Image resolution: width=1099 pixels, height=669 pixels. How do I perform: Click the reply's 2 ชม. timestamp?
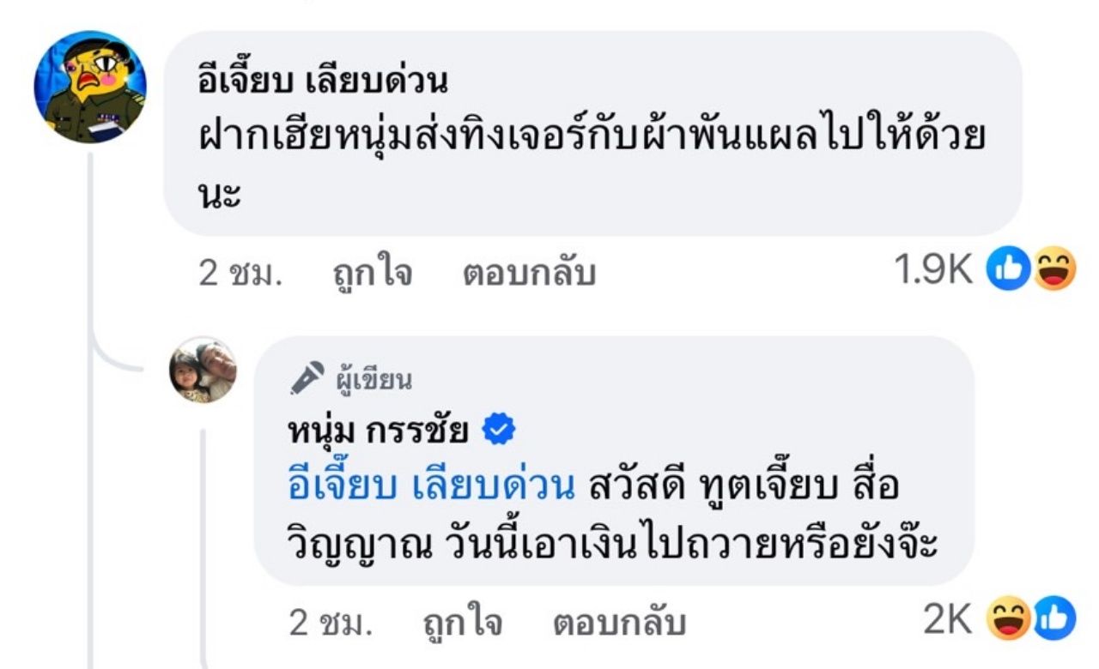pyautogui.click(x=331, y=623)
